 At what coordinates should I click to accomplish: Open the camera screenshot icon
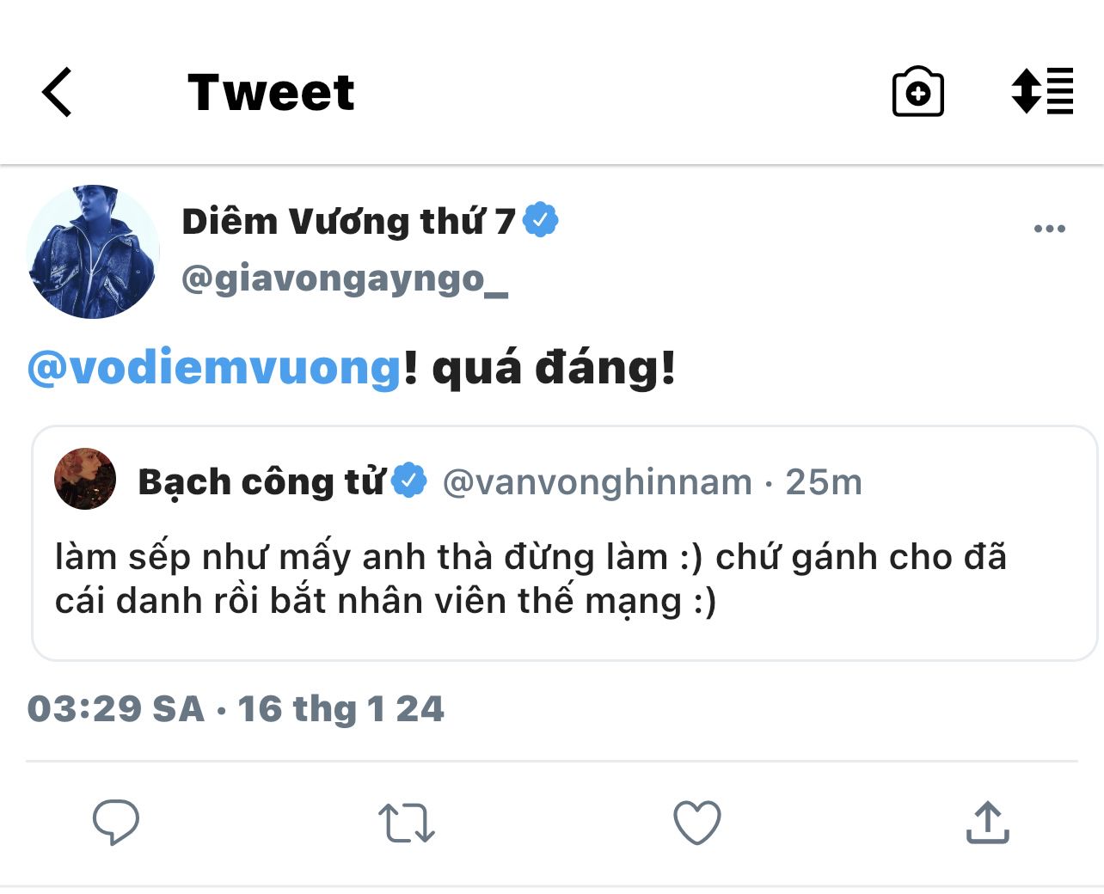pyautogui.click(x=917, y=91)
